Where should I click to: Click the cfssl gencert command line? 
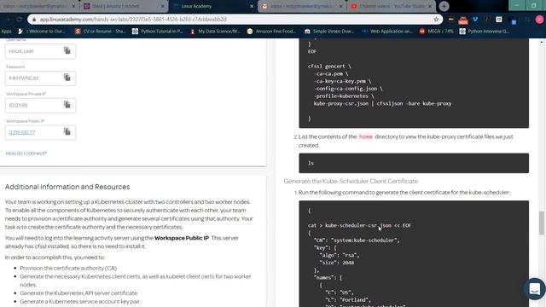pos(329,67)
